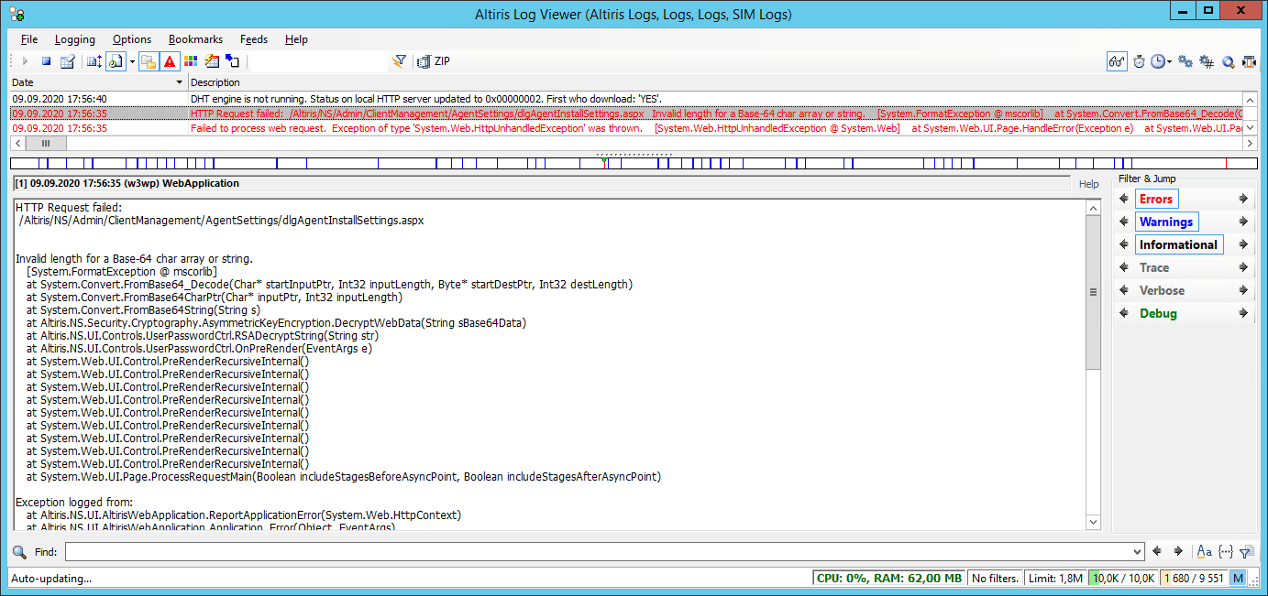This screenshot has width=1268, height=596.
Task: Toggle the regex braces icon
Action: coord(1226,551)
